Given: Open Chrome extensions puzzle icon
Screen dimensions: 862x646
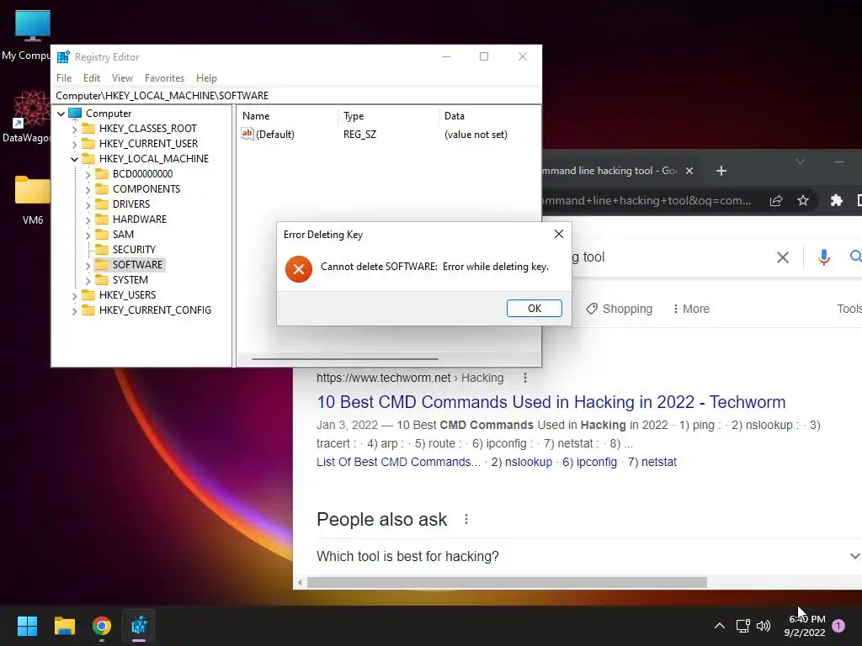Looking at the screenshot, I should [836, 200].
